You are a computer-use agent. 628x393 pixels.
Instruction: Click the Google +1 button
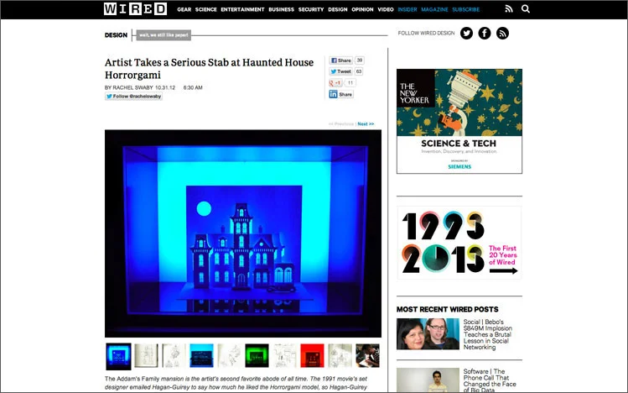coord(335,83)
